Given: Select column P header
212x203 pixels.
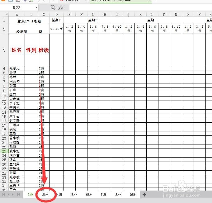Looking at the screenshot, I should pyautogui.click(x=200, y=14).
